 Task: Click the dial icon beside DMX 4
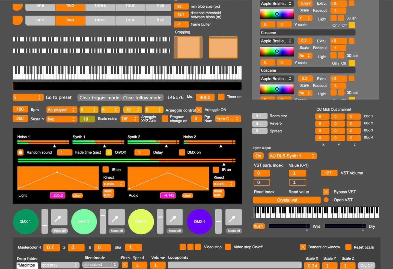coord(233,217)
